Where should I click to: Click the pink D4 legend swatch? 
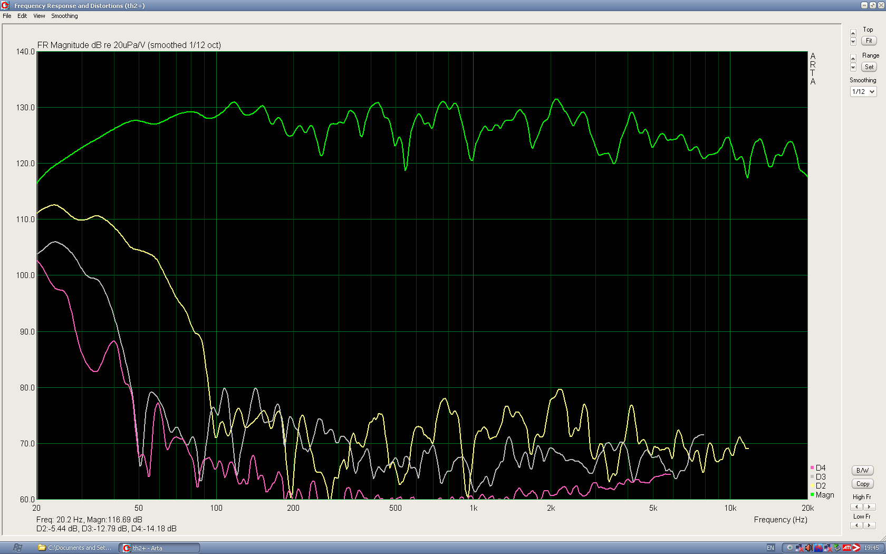click(x=812, y=468)
